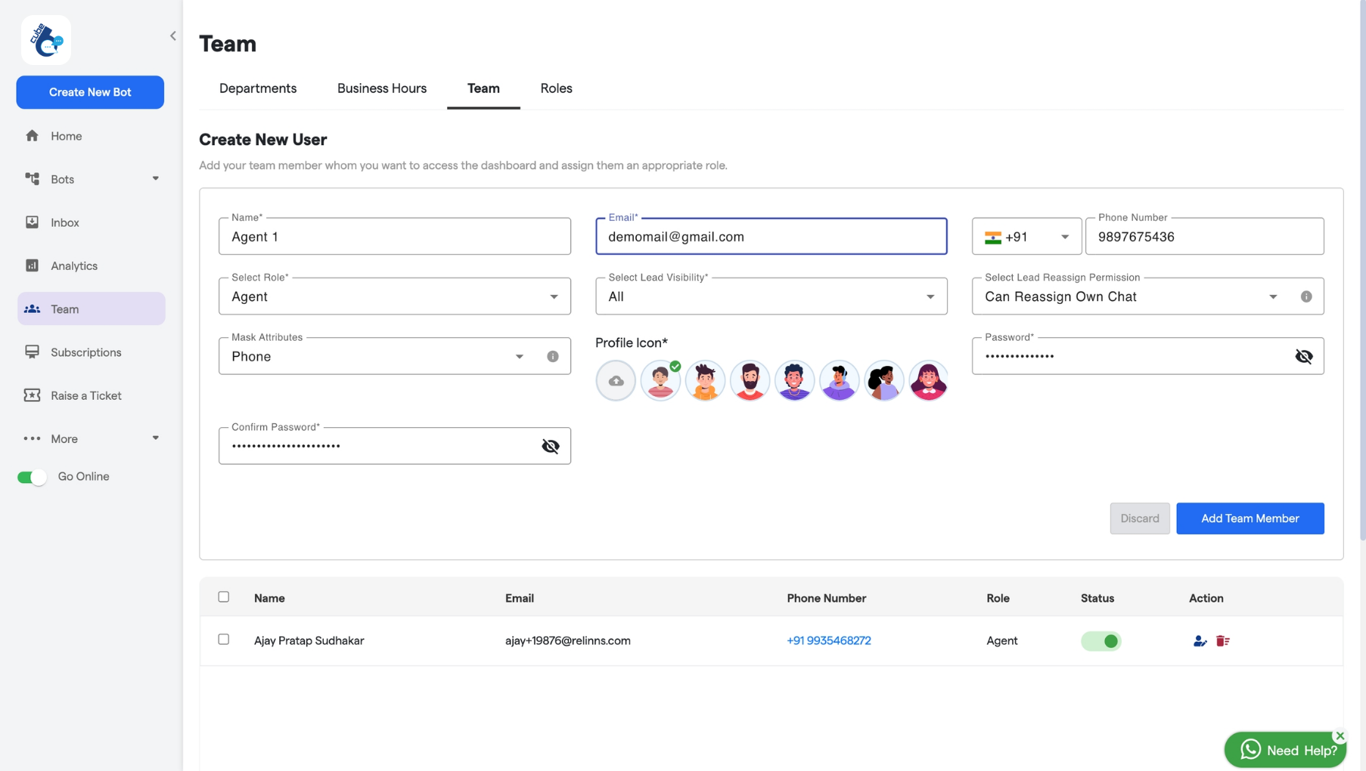
Task: Select the bearded red-shirt avatar
Action: point(750,381)
